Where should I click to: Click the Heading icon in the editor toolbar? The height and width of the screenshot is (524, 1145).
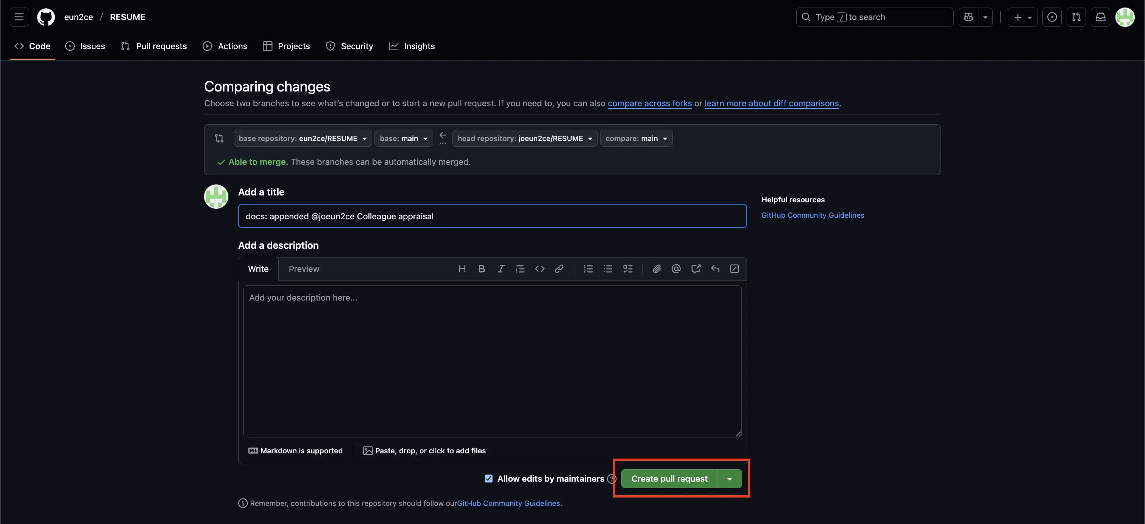point(462,269)
